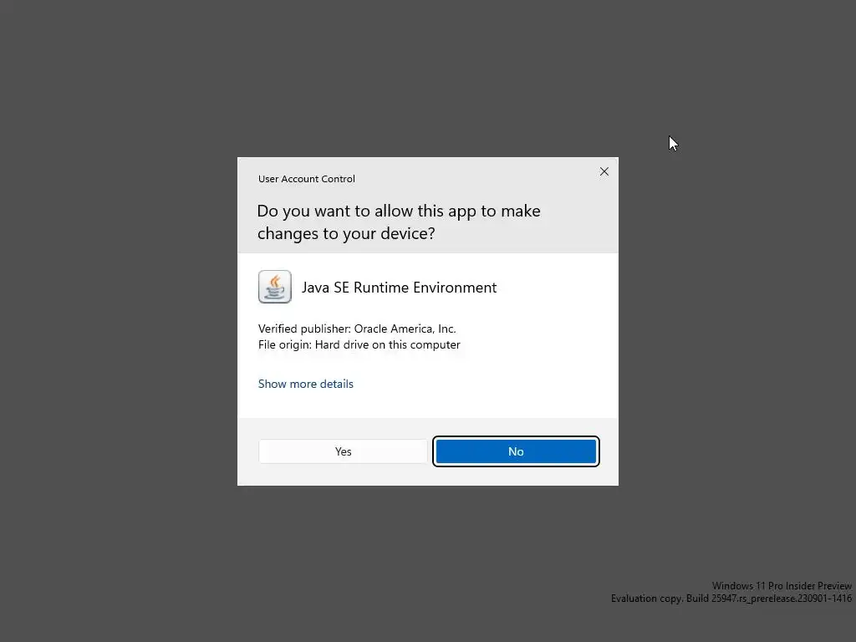Open the Show more details link
Screen dimensions: 856x642
306,384
